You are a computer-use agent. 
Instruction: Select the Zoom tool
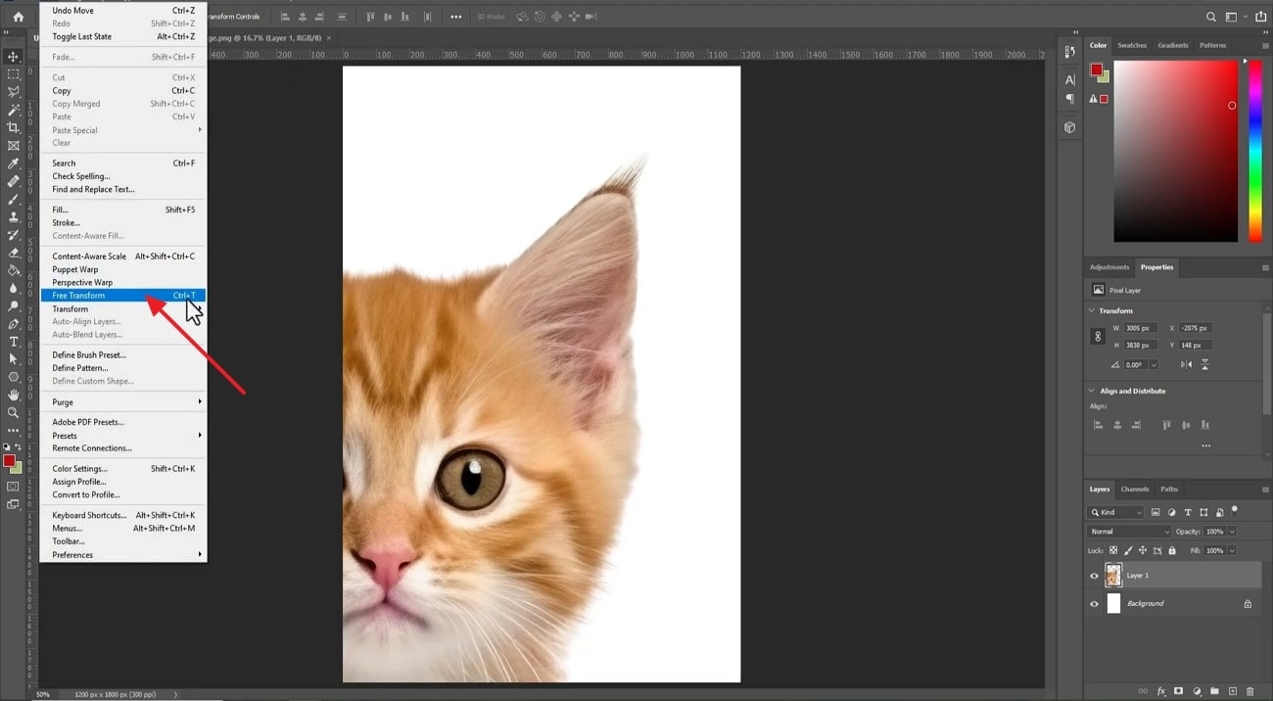(14, 412)
